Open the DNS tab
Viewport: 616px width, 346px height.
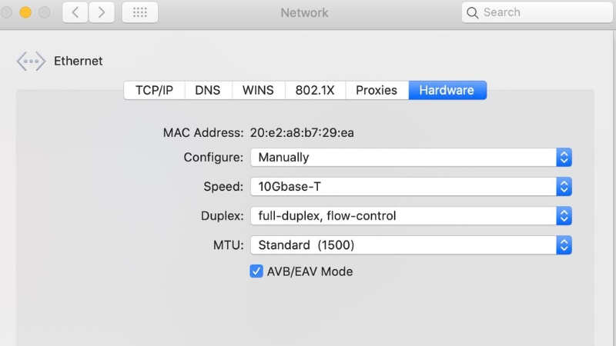coord(208,90)
